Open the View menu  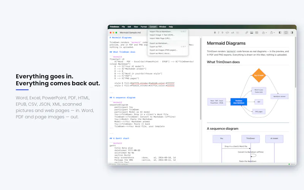tap(136, 27)
